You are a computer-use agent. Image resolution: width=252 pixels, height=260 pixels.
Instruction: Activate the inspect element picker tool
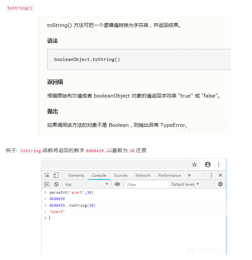click(47, 175)
